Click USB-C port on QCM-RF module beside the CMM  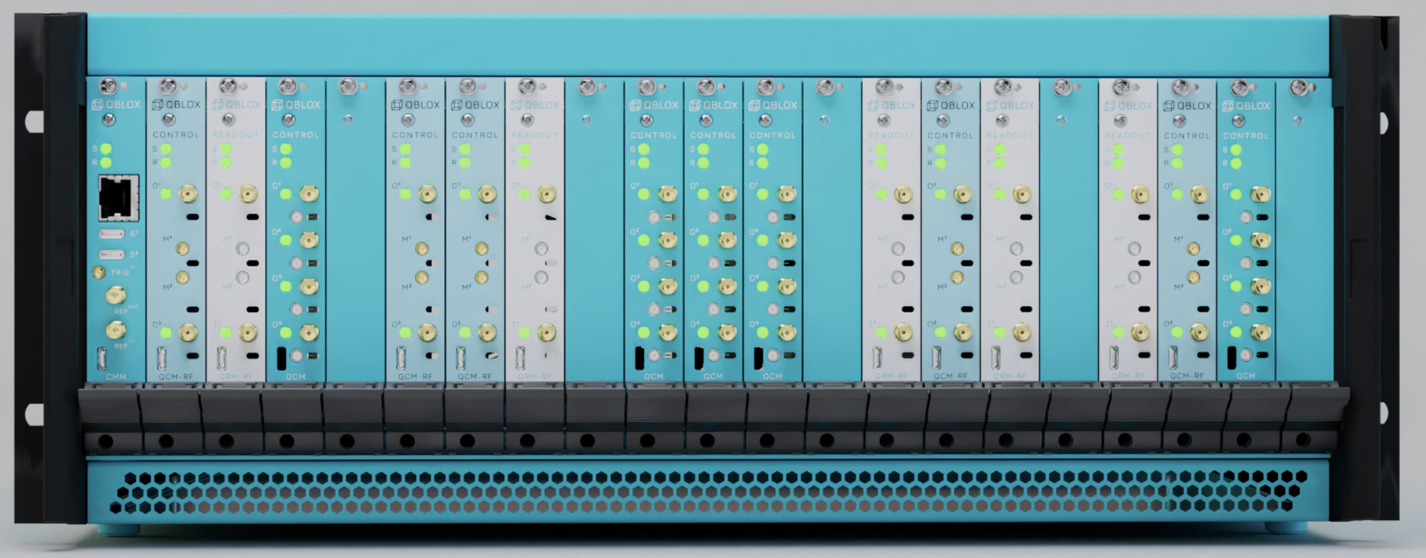162,359
